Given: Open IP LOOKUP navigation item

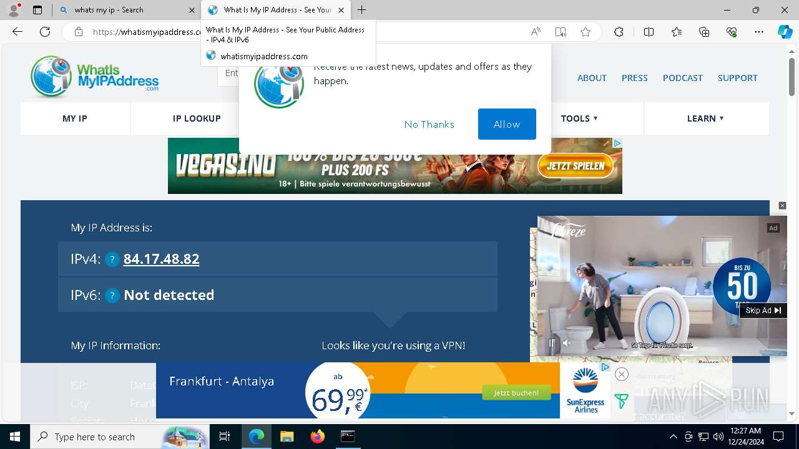Looking at the screenshot, I should coord(197,118).
